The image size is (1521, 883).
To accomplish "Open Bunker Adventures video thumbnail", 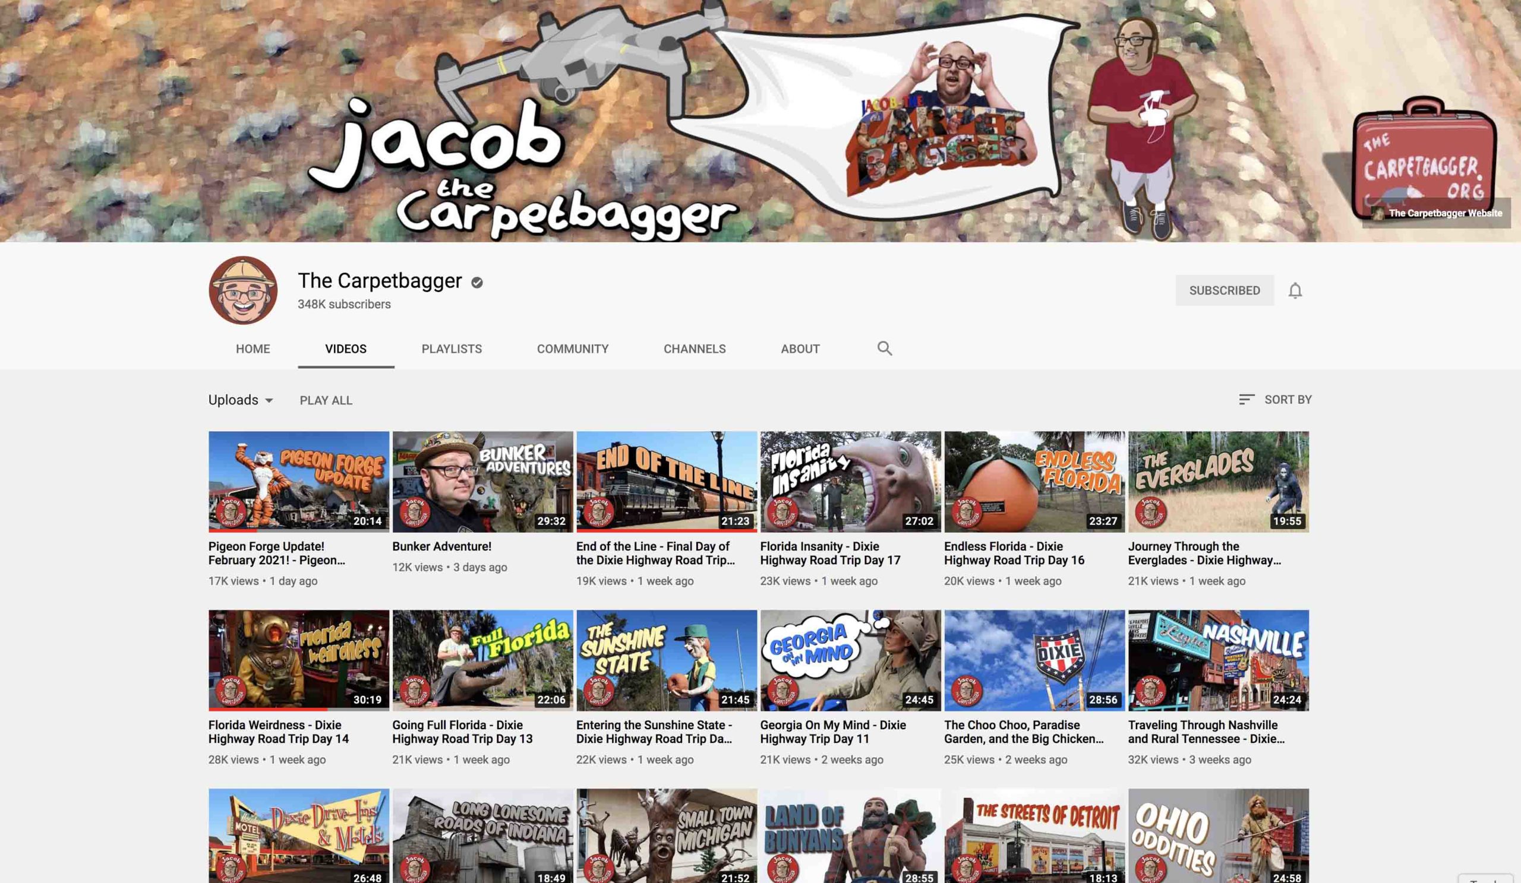I will [483, 482].
